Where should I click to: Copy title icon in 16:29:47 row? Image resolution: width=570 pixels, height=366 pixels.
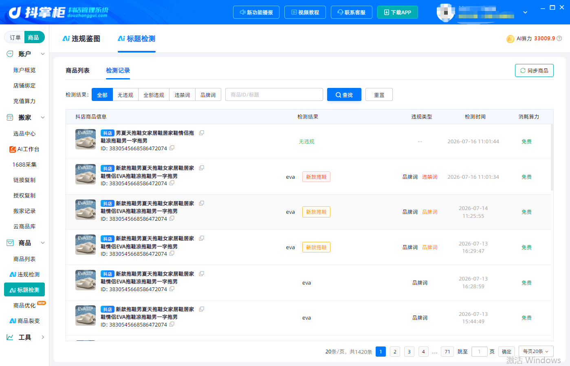point(201,238)
